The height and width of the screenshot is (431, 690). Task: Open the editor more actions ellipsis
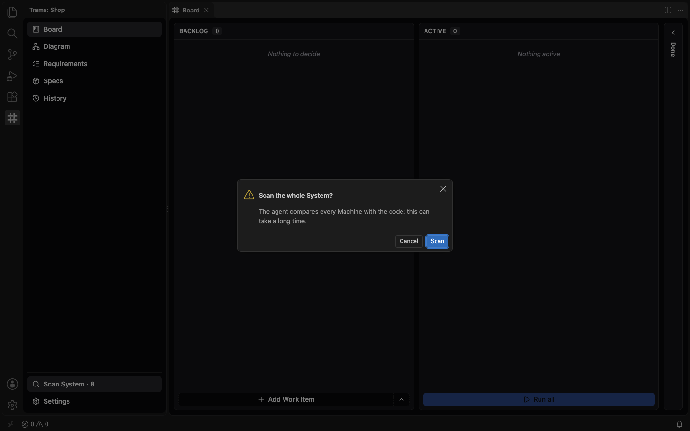click(x=680, y=10)
